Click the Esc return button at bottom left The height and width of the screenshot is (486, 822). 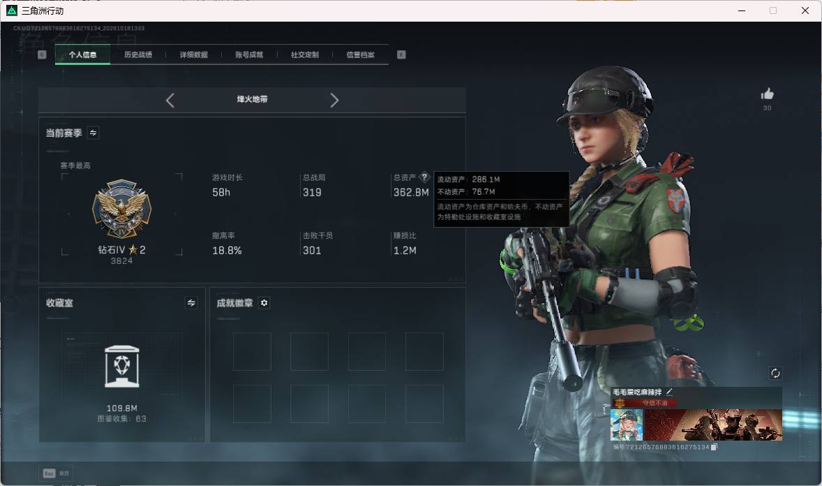pyautogui.click(x=56, y=473)
